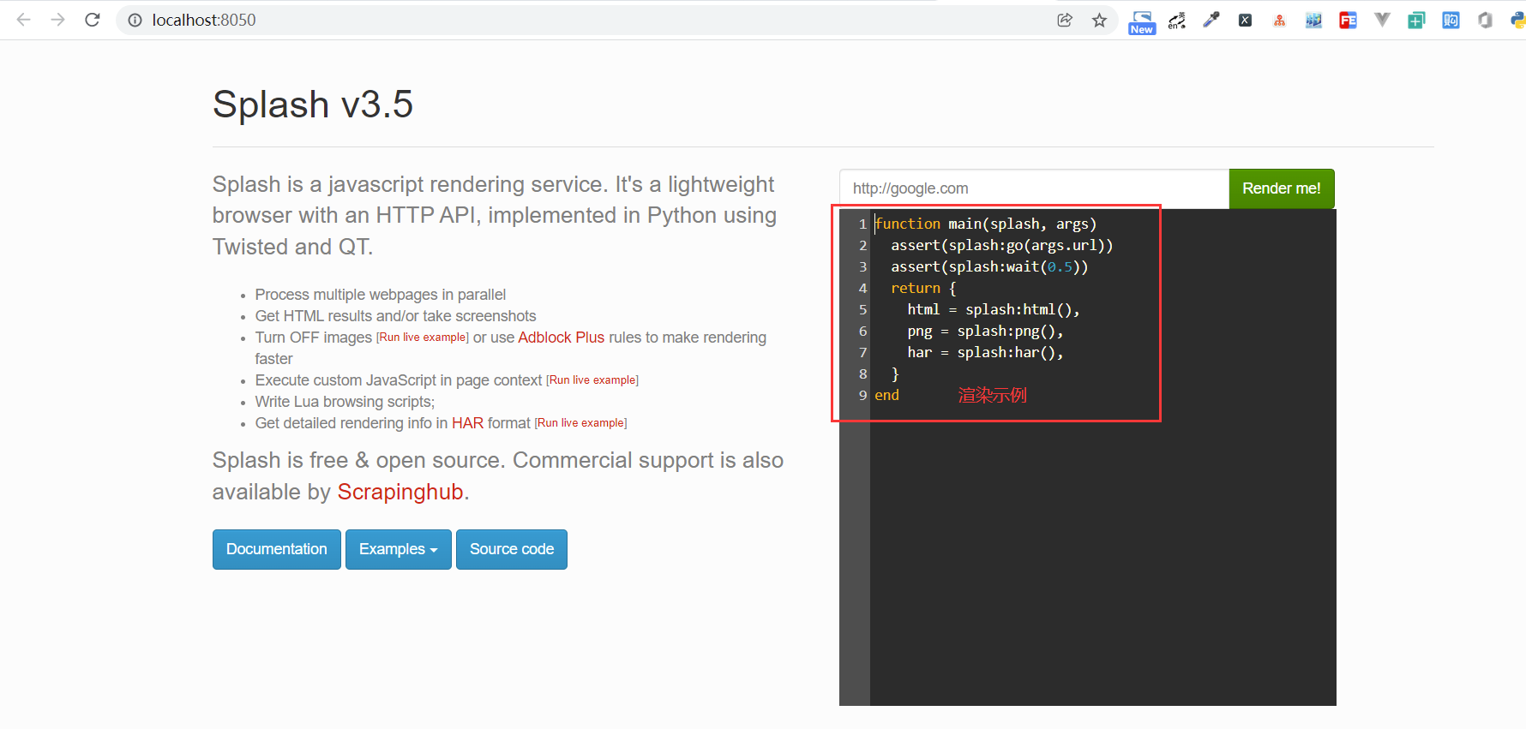This screenshot has width=1526, height=729.
Task: View site information icon beside URL
Action: click(x=135, y=20)
